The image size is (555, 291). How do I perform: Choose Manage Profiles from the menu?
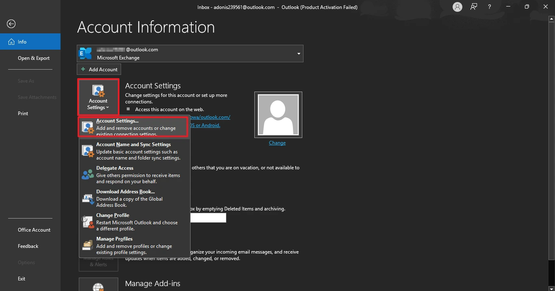134,246
